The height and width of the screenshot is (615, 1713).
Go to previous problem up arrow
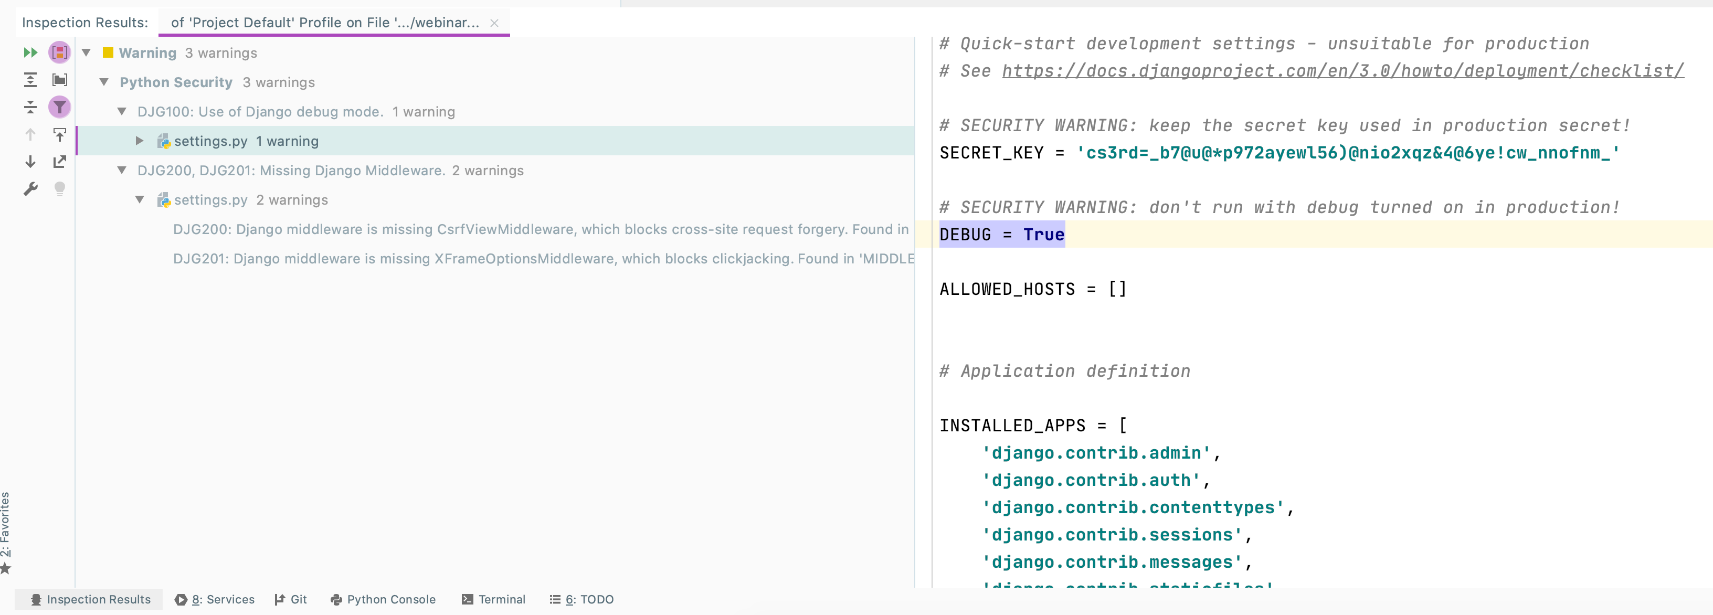click(x=30, y=135)
